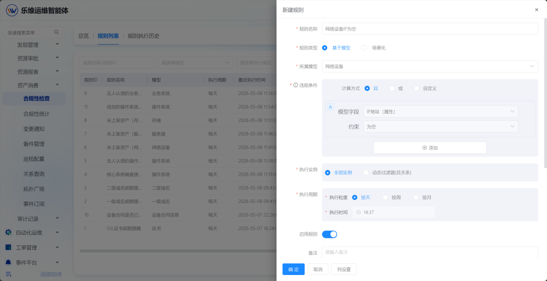547x281 pixels.
Task: Click the condition tag labeled A
Action: coord(331,107)
